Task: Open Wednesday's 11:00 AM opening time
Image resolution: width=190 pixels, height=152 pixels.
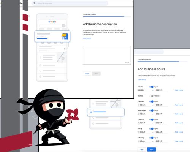Action: coord(144,114)
